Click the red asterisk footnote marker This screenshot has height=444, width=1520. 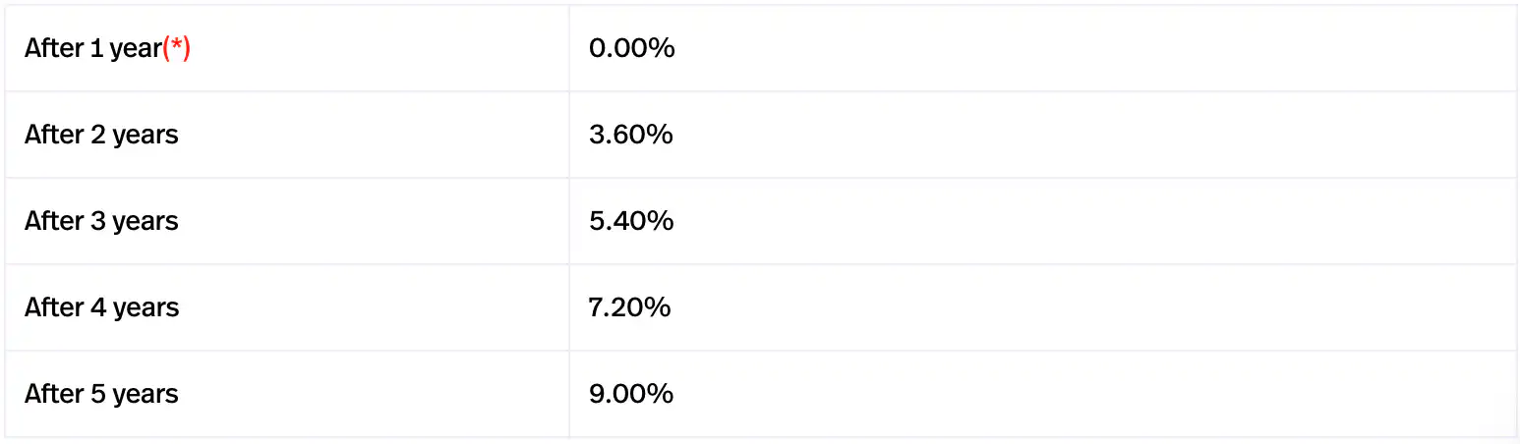(176, 48)
